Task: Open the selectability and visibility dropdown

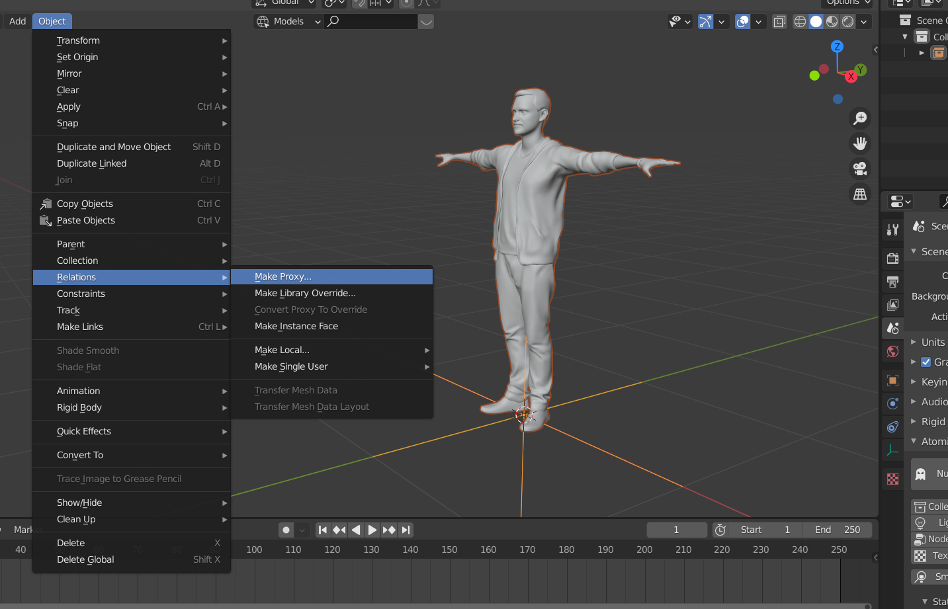Action: click(679, 22)
